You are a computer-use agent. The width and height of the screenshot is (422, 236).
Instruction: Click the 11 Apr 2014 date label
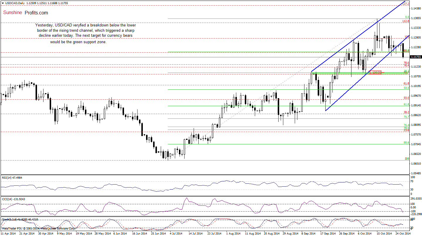8,234
